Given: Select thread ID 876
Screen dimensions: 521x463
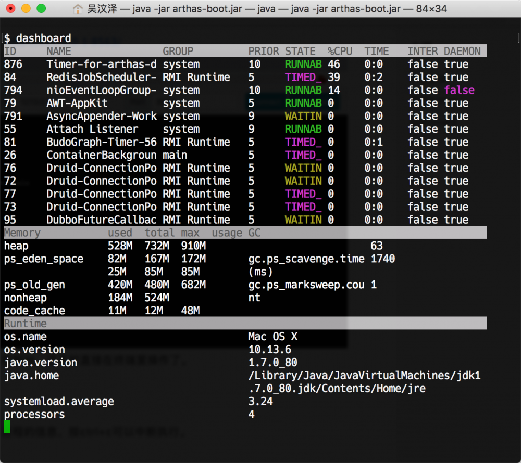Looking at the screenshot, I should (13, 64).
